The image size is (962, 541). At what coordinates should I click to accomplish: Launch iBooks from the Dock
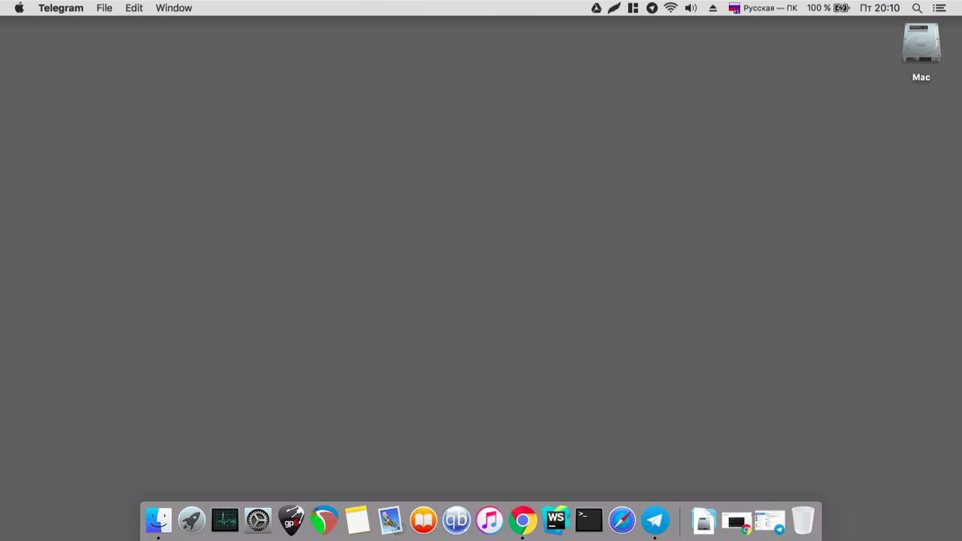click(x=423, y=520)
